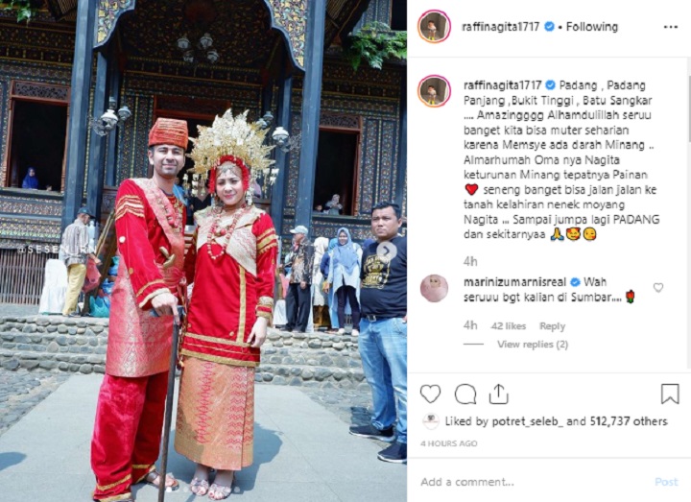Viewport: 691px width, 502px height.
Task: Open the three-dot more options menu
Action: (670, 27)
